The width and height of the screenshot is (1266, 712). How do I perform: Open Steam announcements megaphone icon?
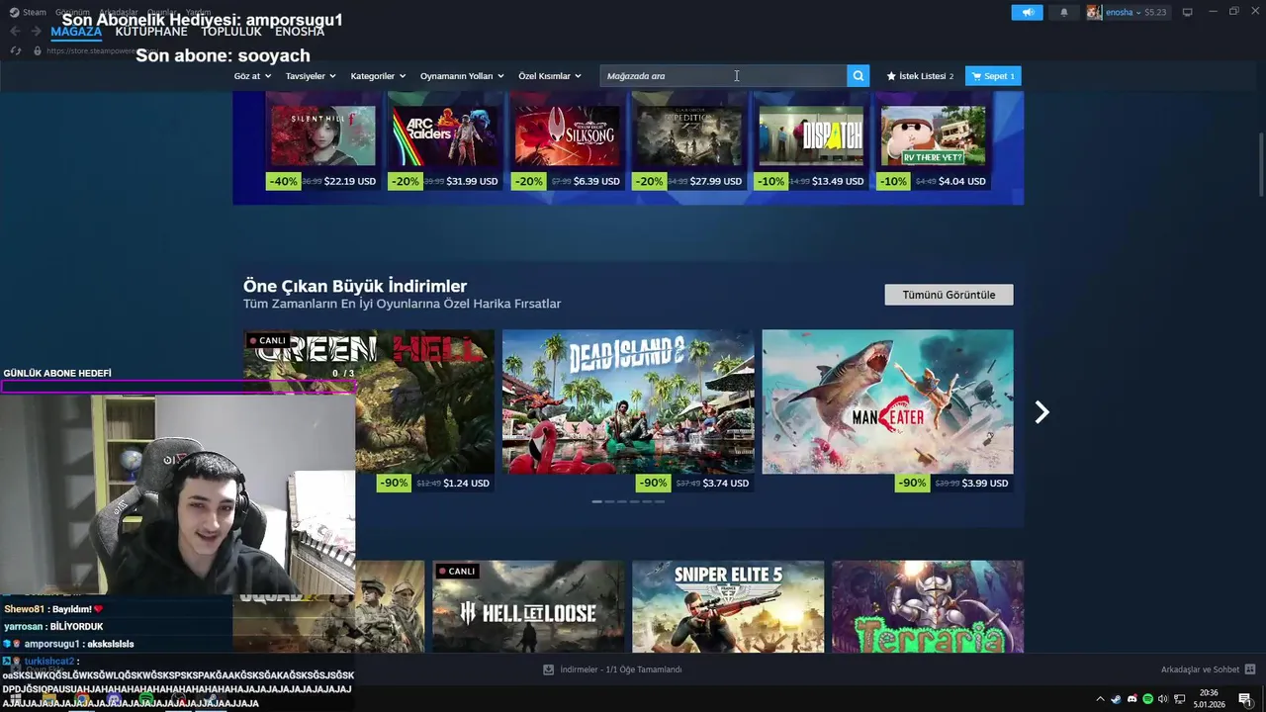coord(1027,12)
